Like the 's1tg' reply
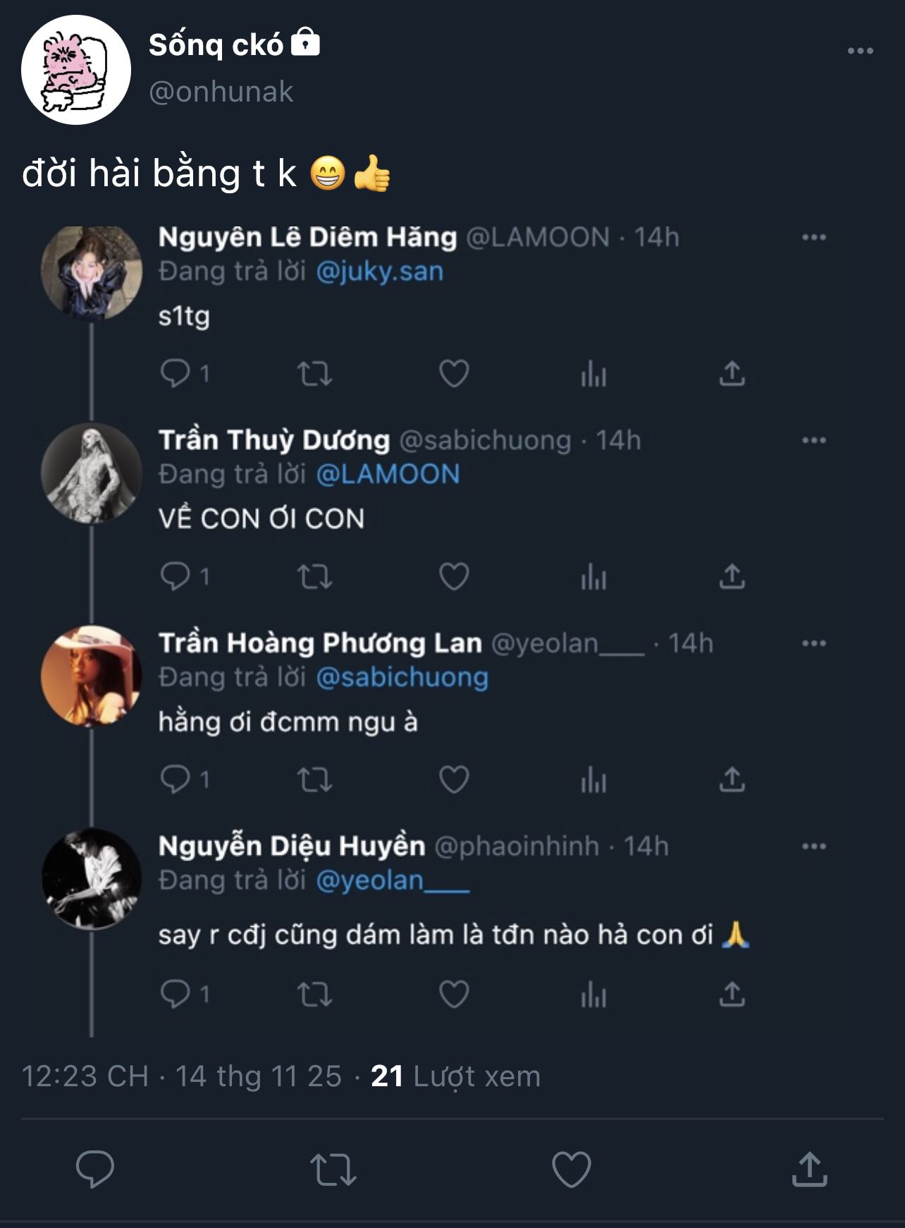 pos(454,374)
